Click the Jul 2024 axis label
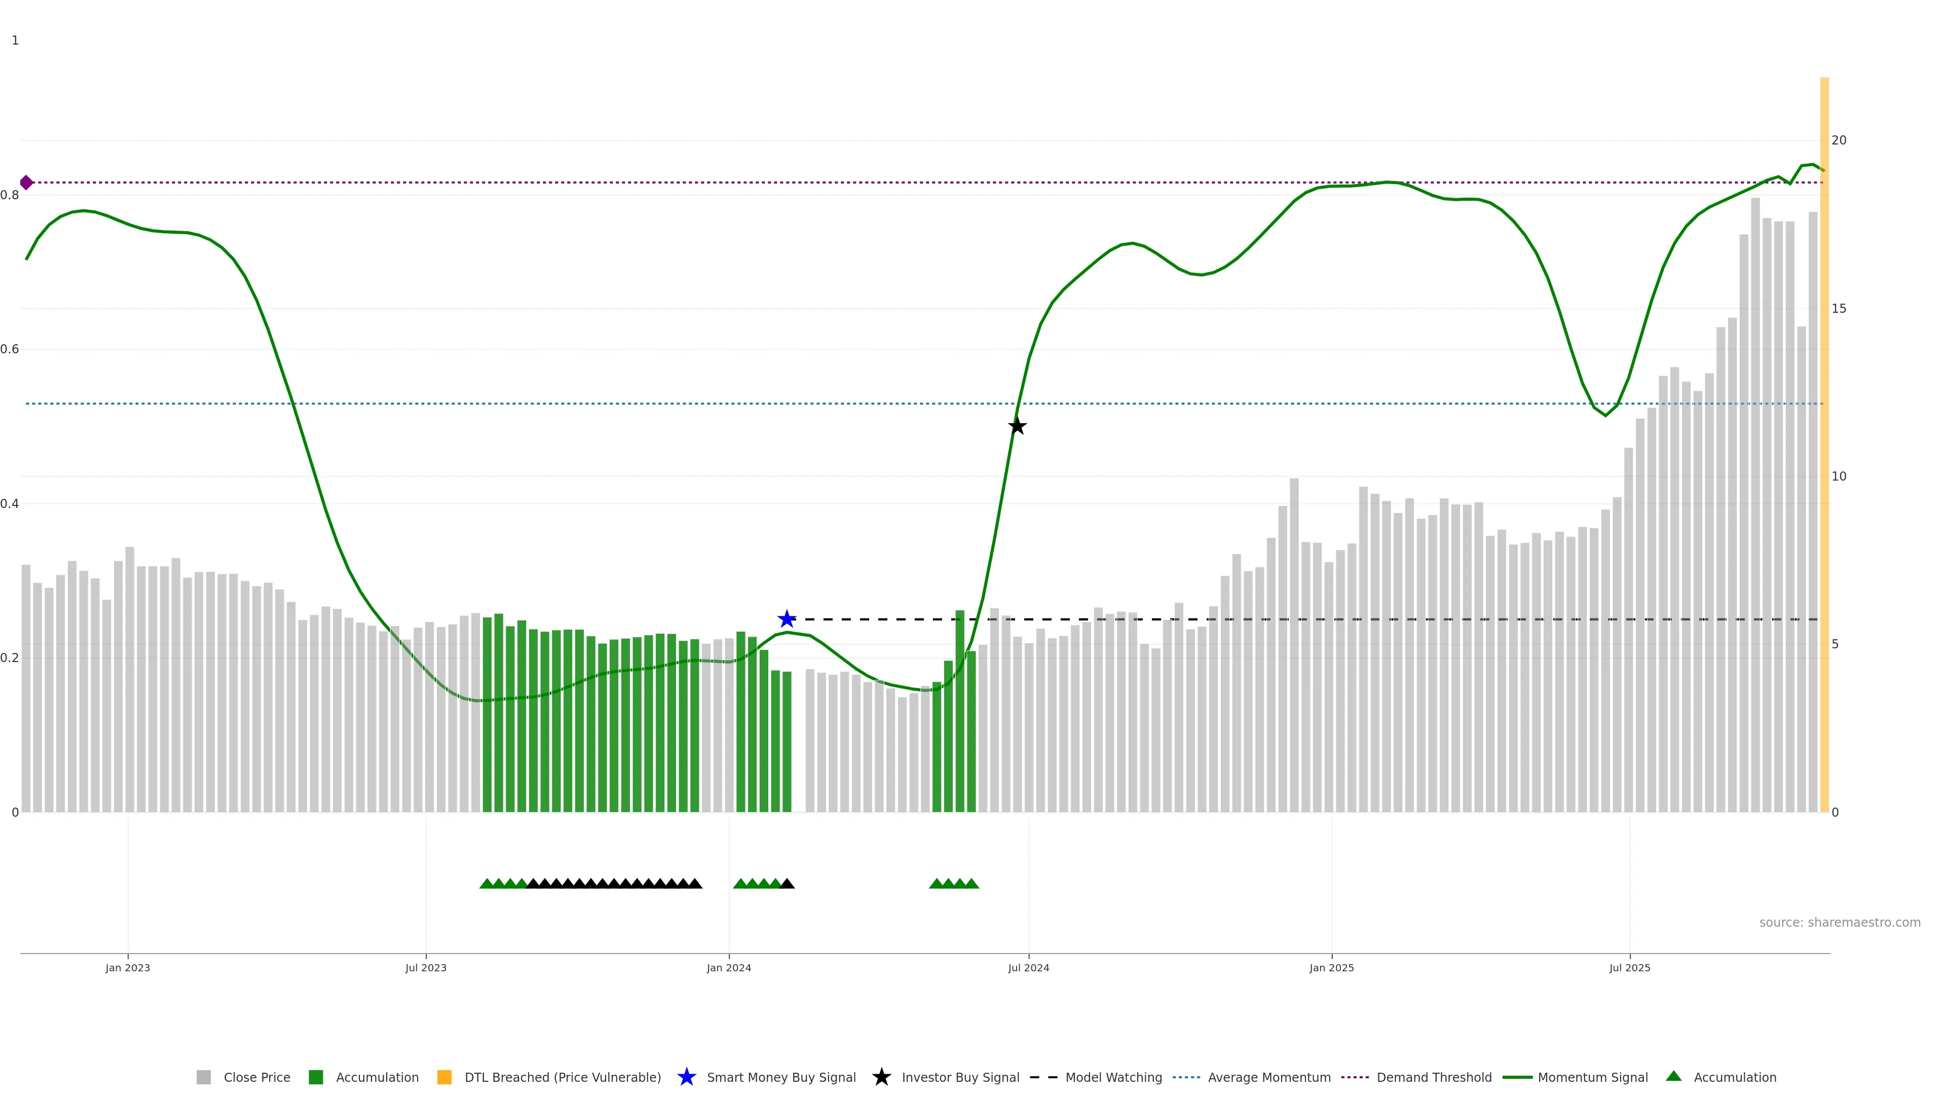 (1028, 968)
